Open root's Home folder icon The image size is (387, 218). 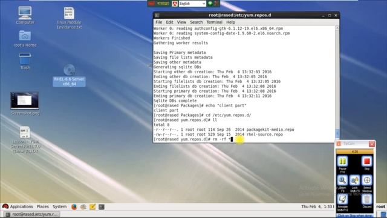[x=25, y=36]
